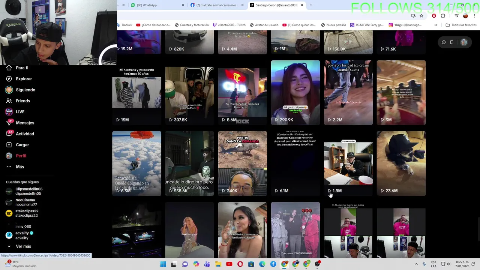Open the Windows Start menu
Screen dimensions: 480x270
tap(163, 264)
